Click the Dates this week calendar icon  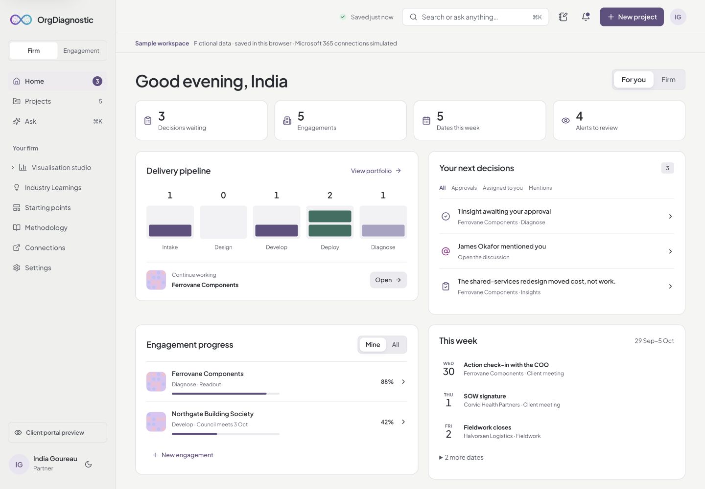pos(426,120)
